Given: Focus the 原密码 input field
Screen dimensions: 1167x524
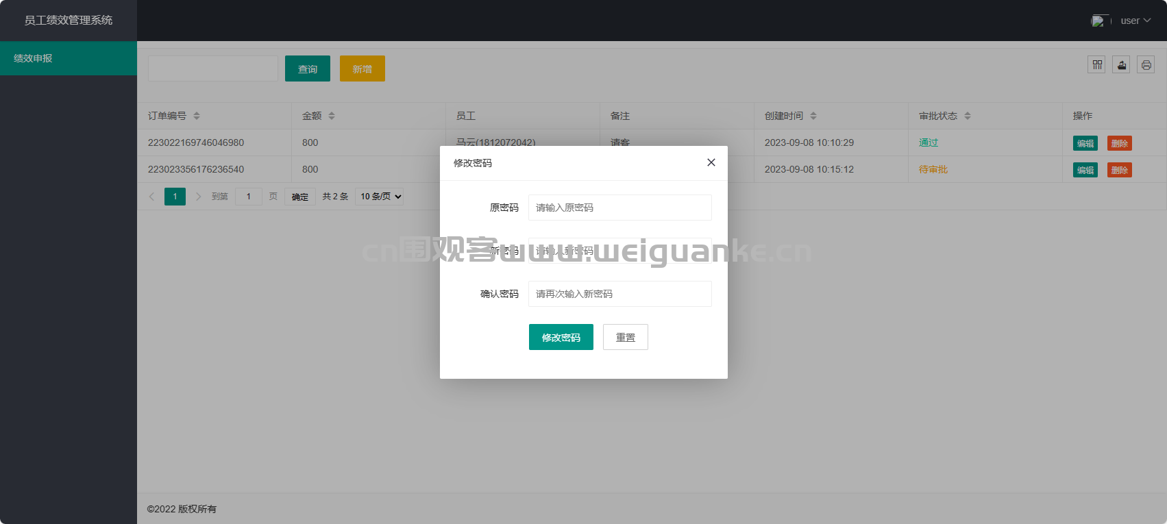Looking at the screenshot, I should 619,208.
